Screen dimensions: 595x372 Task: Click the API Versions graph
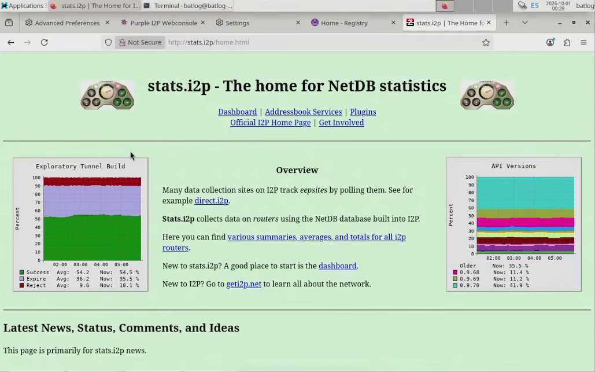click(x=514, y=224)
